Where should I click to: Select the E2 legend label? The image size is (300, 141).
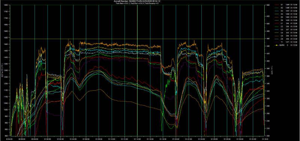282,7
